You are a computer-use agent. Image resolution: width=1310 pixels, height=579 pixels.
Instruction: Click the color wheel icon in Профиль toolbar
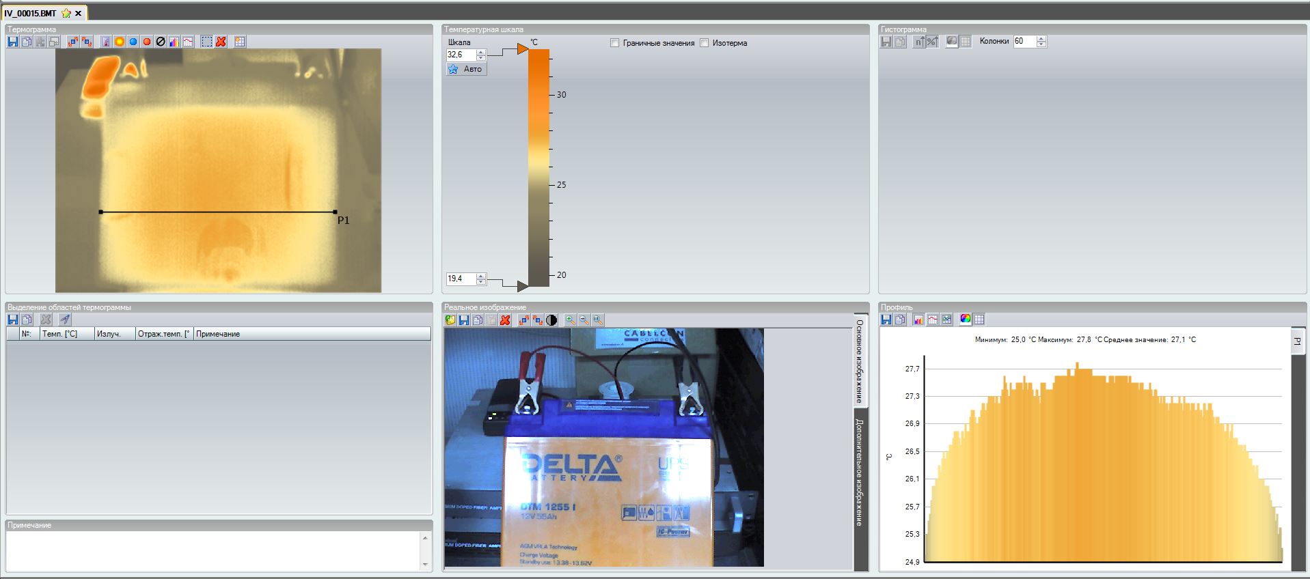point(965,319)
